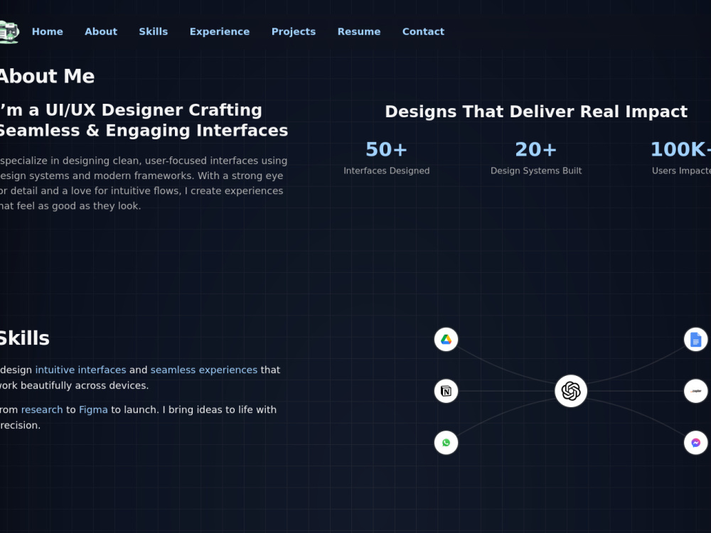
Task: Click the Notion icon
Action: 447,391
